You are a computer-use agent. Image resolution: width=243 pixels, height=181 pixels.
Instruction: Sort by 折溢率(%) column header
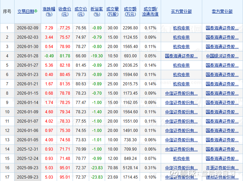(x=97, y=12)
